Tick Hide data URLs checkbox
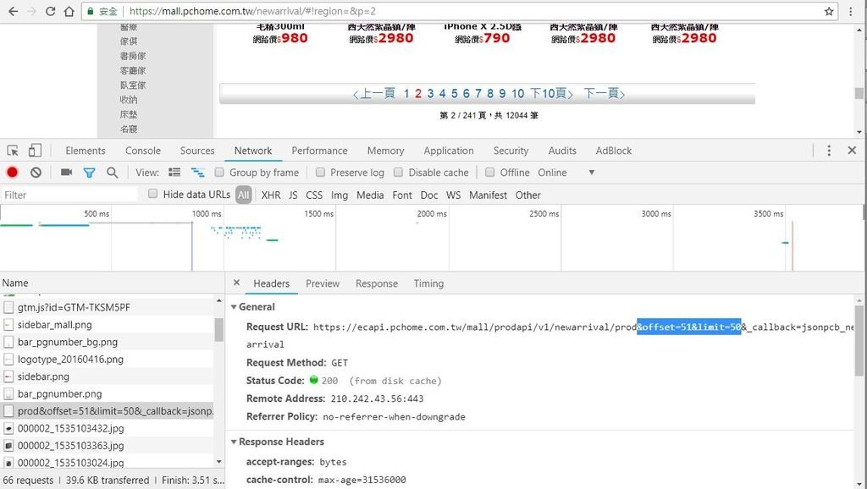867x489 pixels. pyautogui.click(x=153, y=194)
